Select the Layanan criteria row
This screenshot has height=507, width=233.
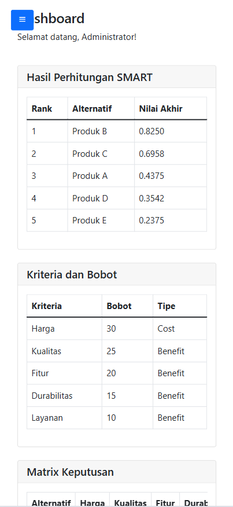click(117, 418)
